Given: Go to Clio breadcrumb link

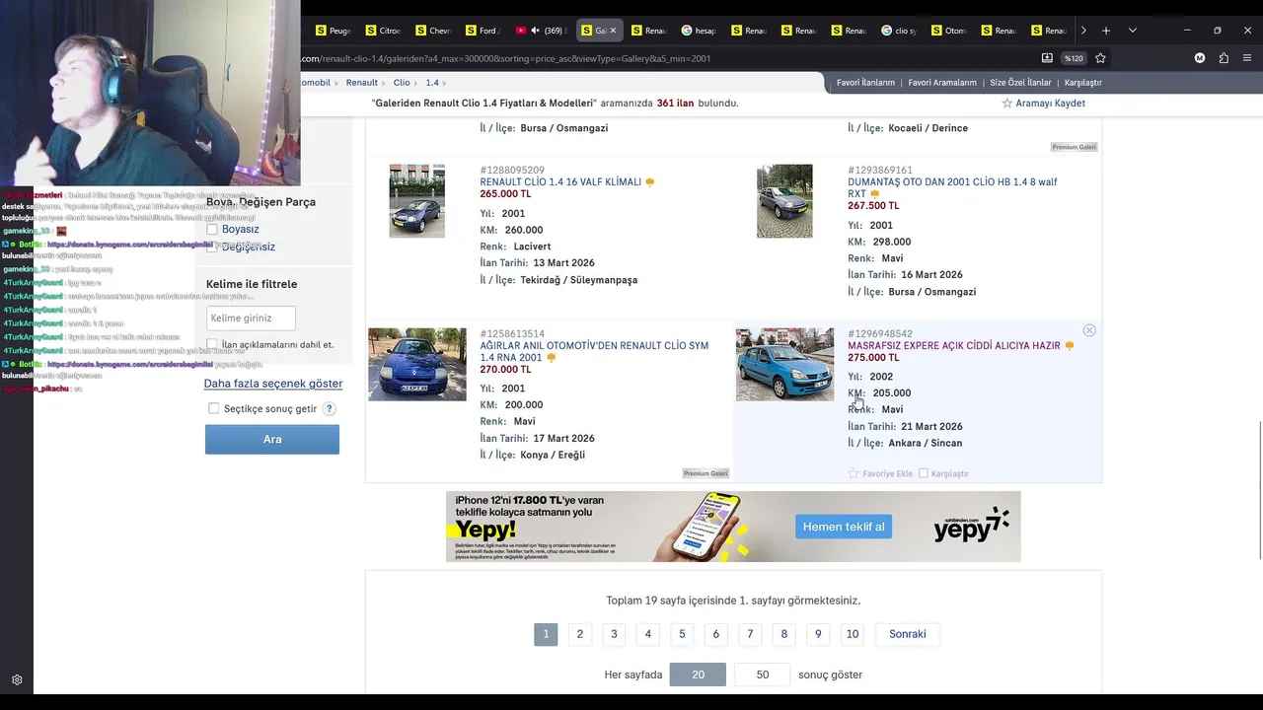Looking at the screenshot, I should [x=402, y=83].
